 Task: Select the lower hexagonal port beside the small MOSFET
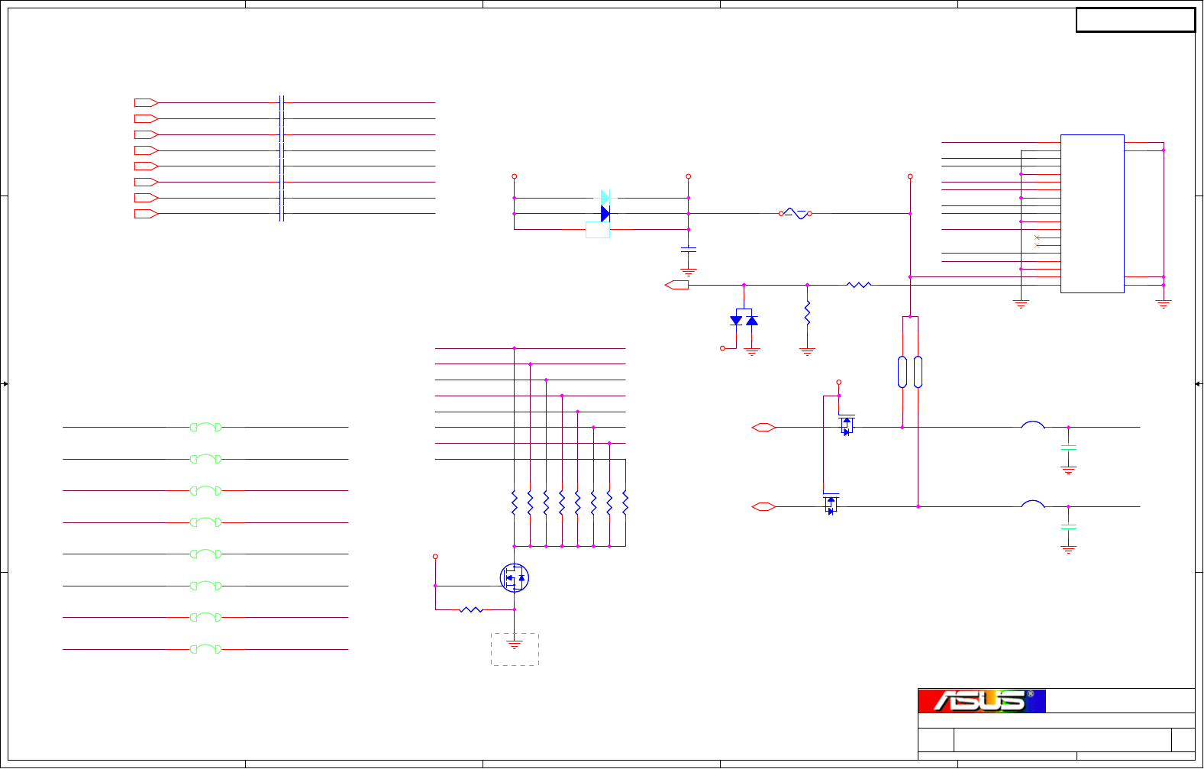764,506
